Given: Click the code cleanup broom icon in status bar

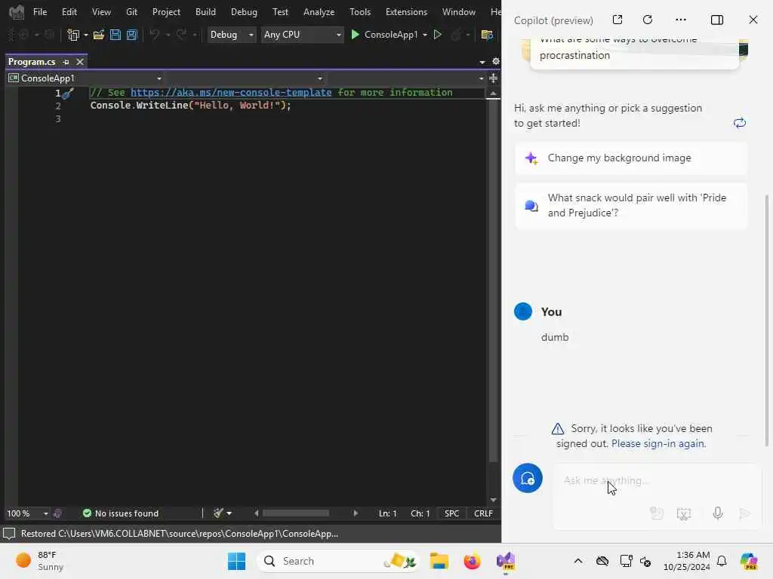Looking at the screenshot, I should [218, 513].
